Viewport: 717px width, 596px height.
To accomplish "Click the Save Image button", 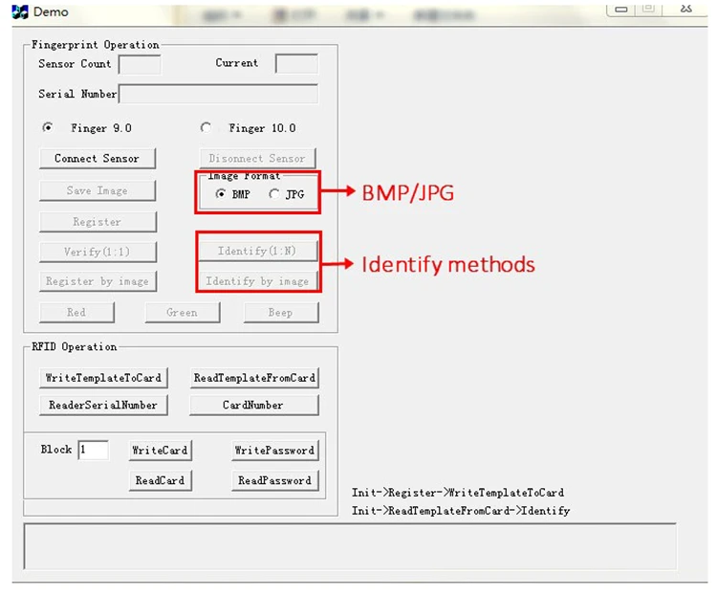I will [x=98, y=190].
